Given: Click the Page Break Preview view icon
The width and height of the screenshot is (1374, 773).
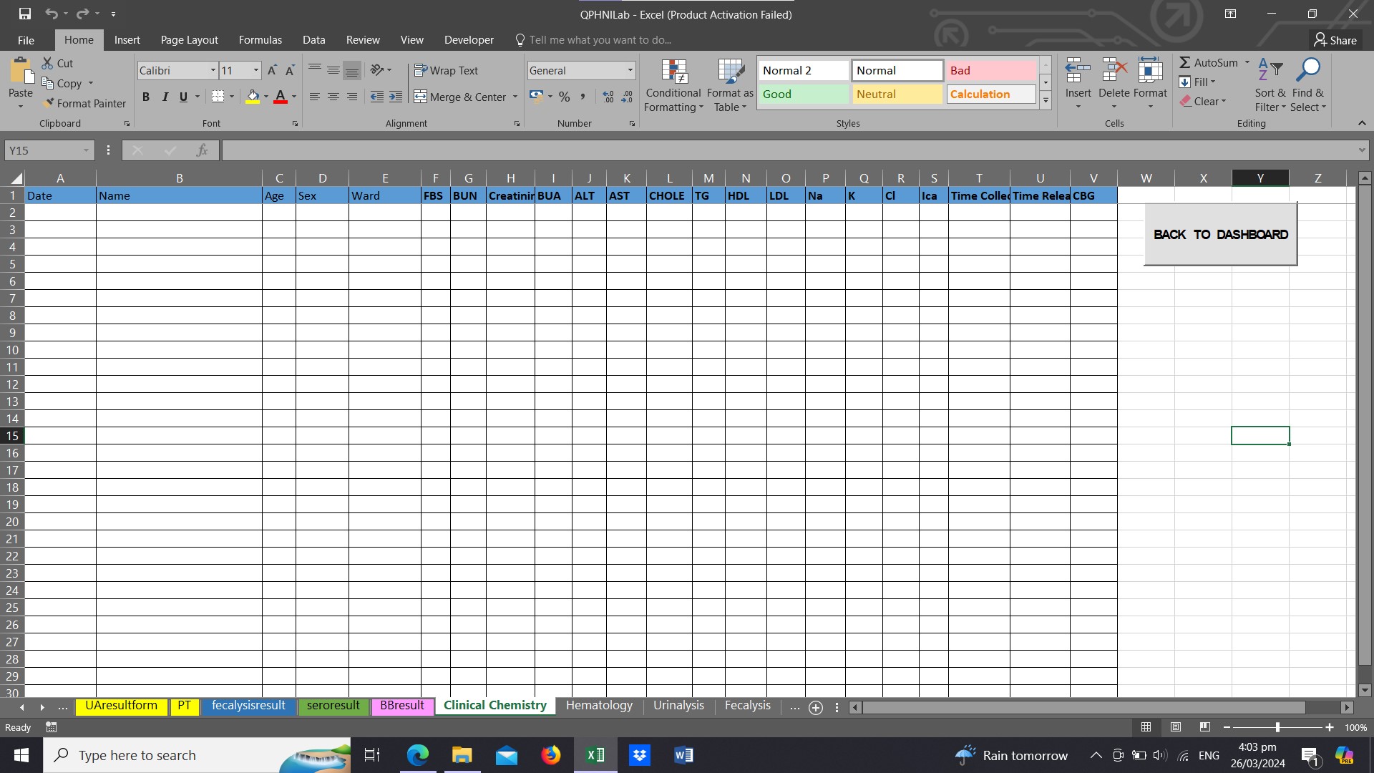Looking at the screenshot, I should click(1205, 727).
